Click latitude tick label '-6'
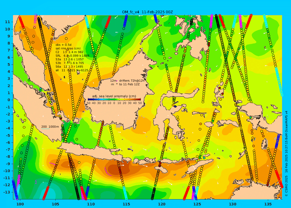The width and height of the screenshot is (291, 208). tap(8, 142)
